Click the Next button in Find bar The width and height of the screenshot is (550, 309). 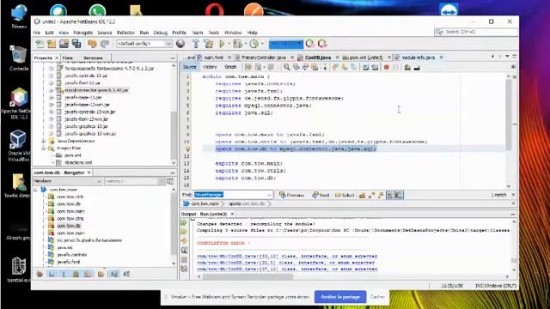tap(321, 195)
